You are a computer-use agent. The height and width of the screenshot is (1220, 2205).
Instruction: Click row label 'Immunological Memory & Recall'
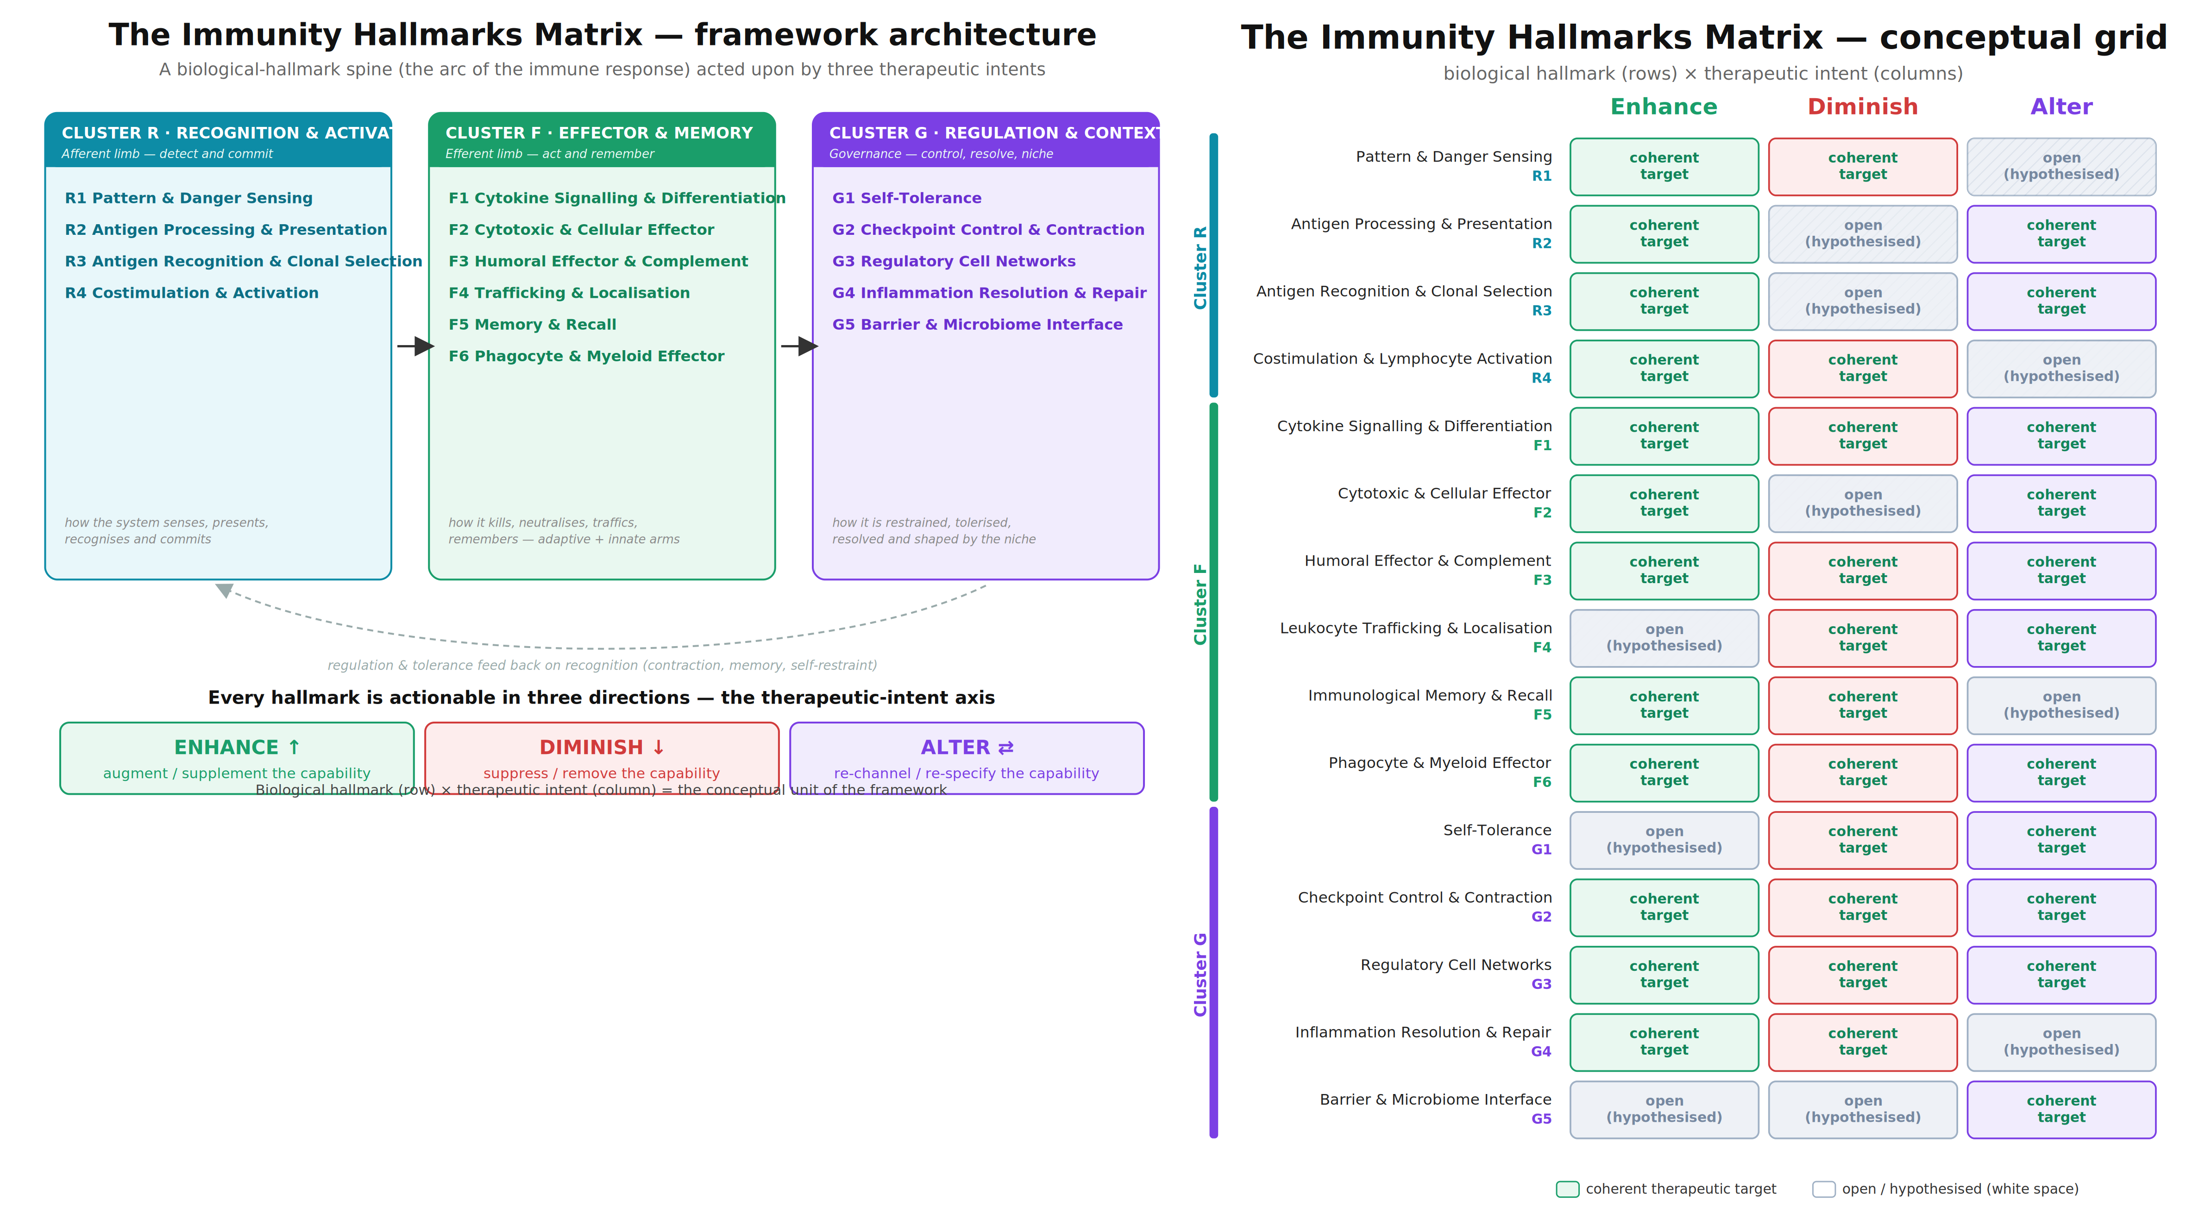(x=1430, y=695)
